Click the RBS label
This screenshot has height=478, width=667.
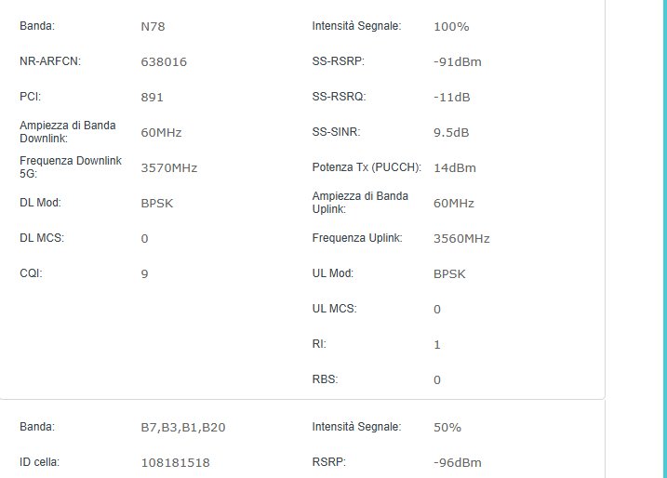pos(325,379)
